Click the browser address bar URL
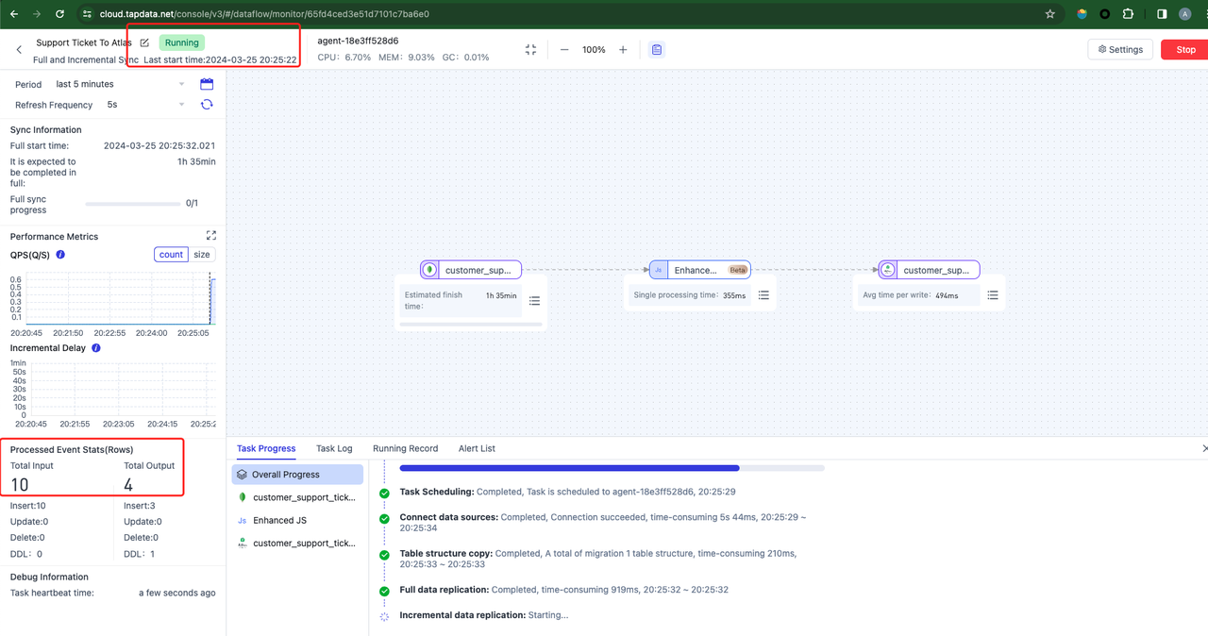This screenshot has width=1208, height=636. pyautogui.click(x=264, y=14)
